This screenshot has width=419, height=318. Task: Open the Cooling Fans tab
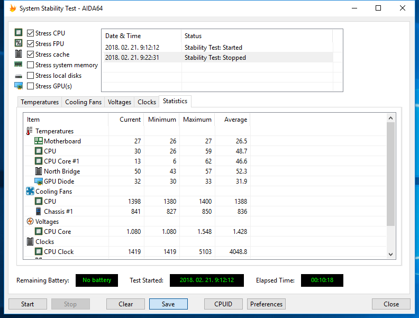coord(83,102)
